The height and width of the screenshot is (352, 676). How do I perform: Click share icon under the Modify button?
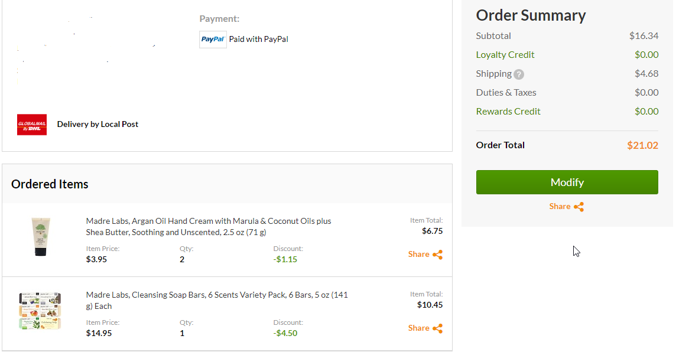tap(578, 207)
